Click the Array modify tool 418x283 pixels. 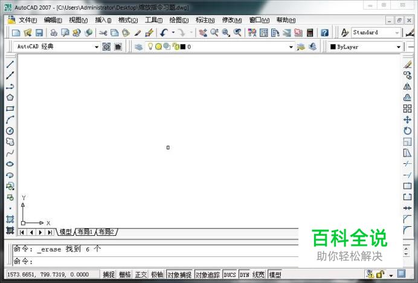407,109
